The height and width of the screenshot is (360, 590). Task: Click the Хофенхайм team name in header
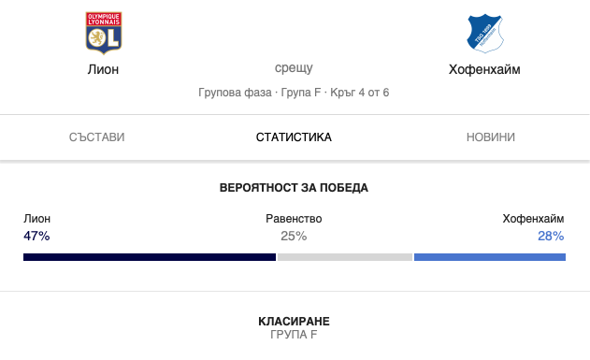484,69
